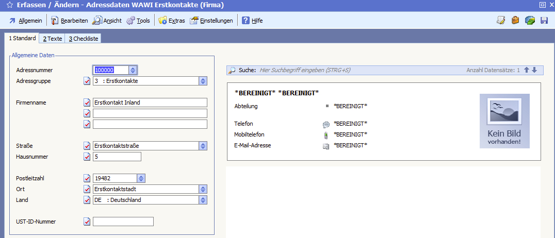Toggle the checkbox next to Adressgruppe
The image size is (555, 238).
pos(87,81)
